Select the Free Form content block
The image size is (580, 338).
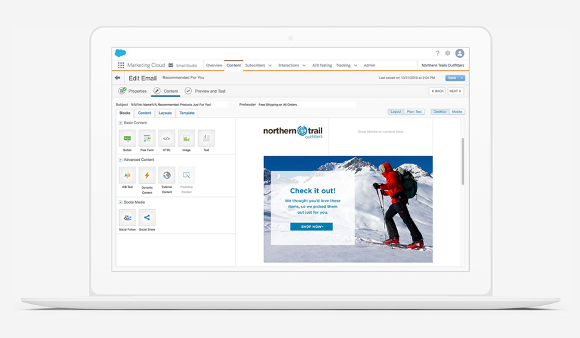click(x=147, y=138)
